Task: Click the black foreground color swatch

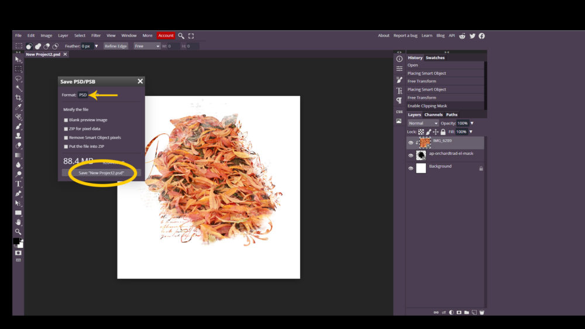Action: 16,241
